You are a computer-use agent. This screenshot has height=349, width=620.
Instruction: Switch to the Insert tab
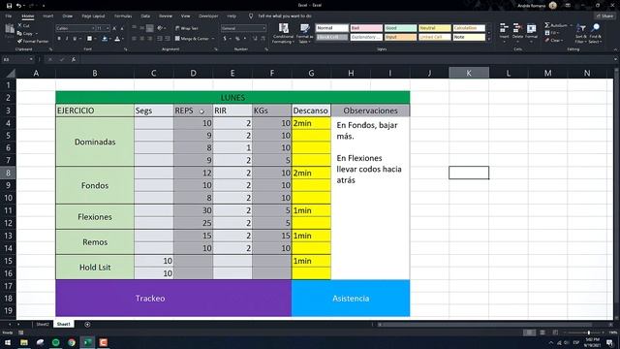(x=47, y=16)
